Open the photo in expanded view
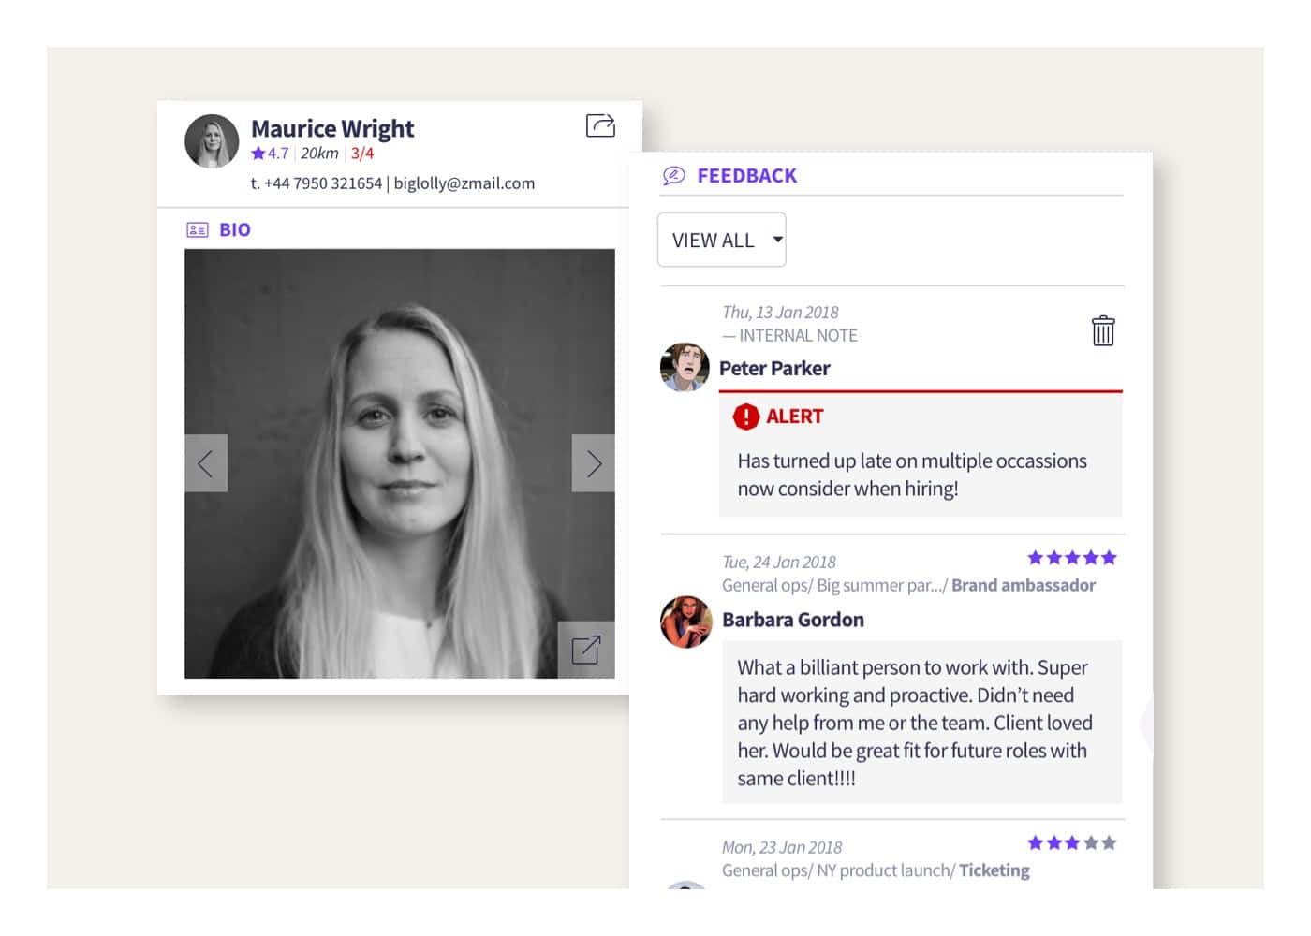The image size is (1311, 936). tap(586, 650)
